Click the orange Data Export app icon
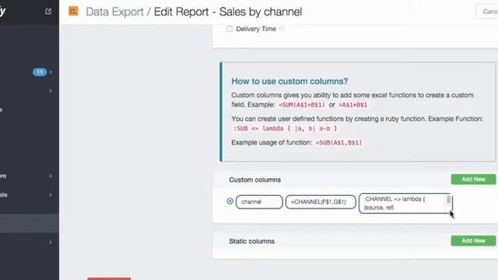This screenshot has height=280, width=498. click(x=73, y=11)
